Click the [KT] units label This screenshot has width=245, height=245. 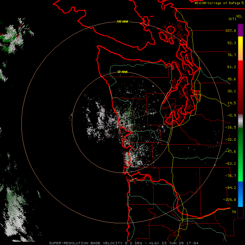tap(232, 19)
